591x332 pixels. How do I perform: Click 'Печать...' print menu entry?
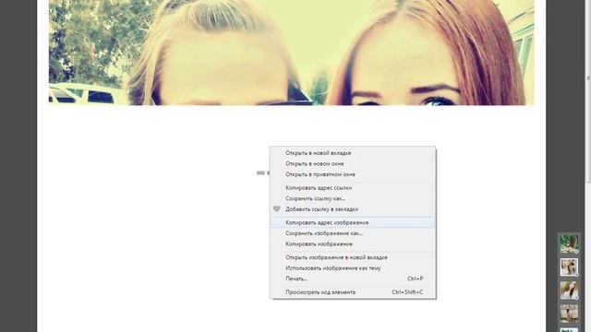click(353, 279)
